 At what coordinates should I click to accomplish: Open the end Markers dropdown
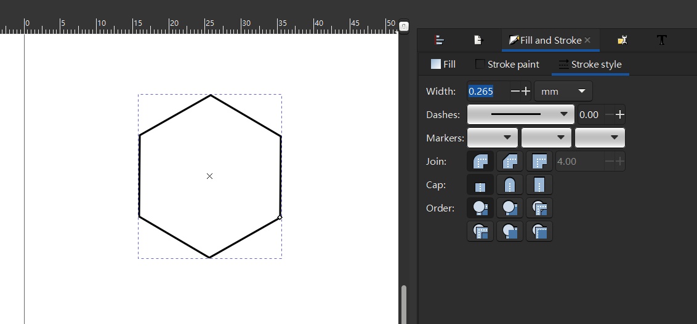(x=600, y=138)
